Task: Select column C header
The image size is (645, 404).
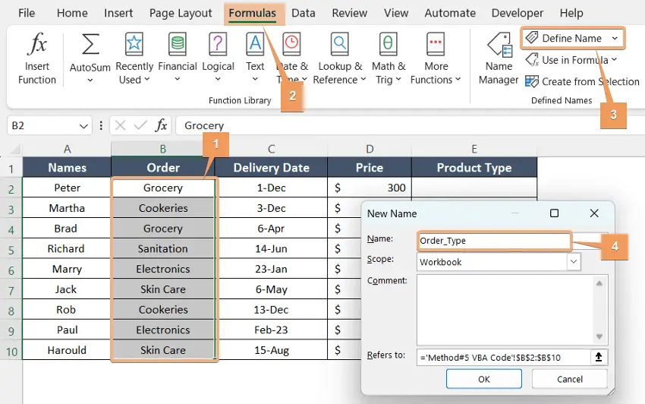Action: (271, 149)
